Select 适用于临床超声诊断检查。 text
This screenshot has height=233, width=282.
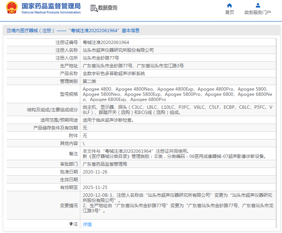108,120
